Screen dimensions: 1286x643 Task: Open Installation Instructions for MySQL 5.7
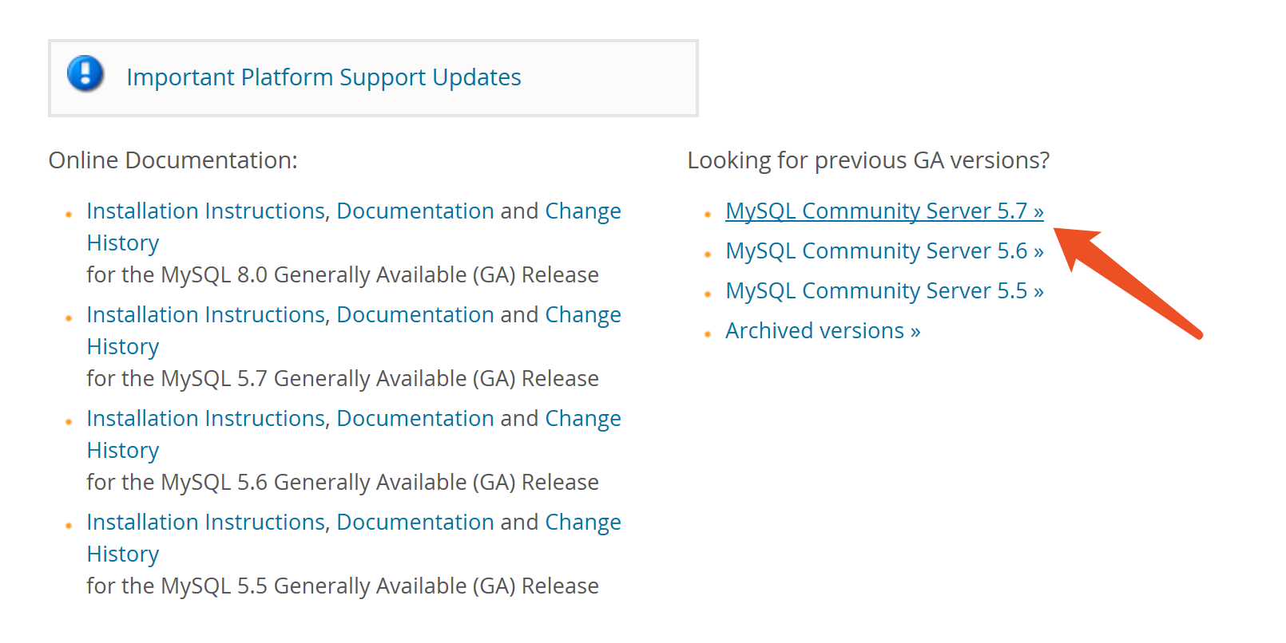coord(205,315)
